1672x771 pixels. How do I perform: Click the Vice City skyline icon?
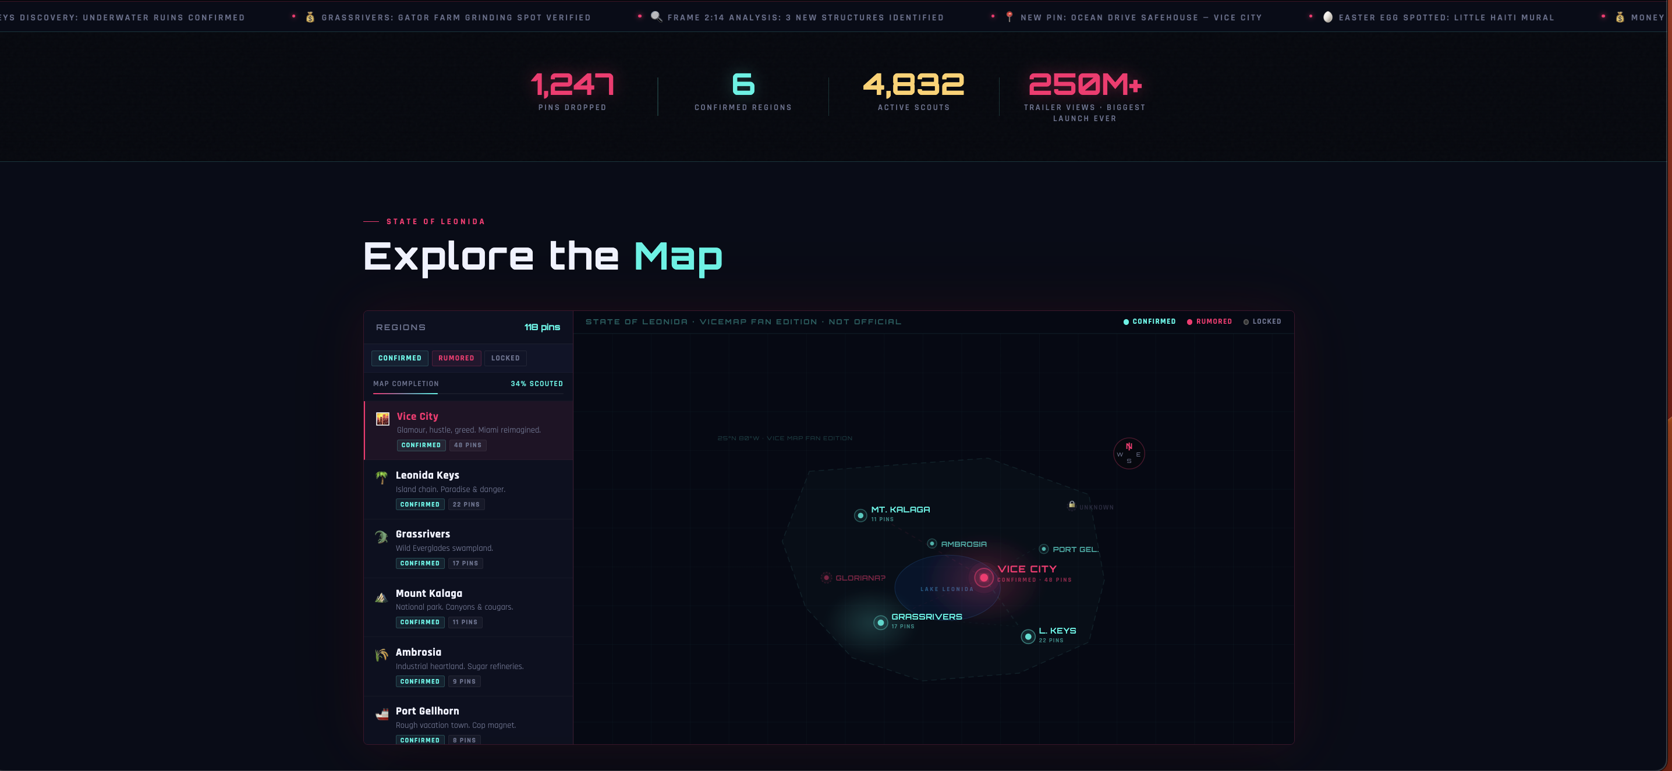(x=382, y=419)
